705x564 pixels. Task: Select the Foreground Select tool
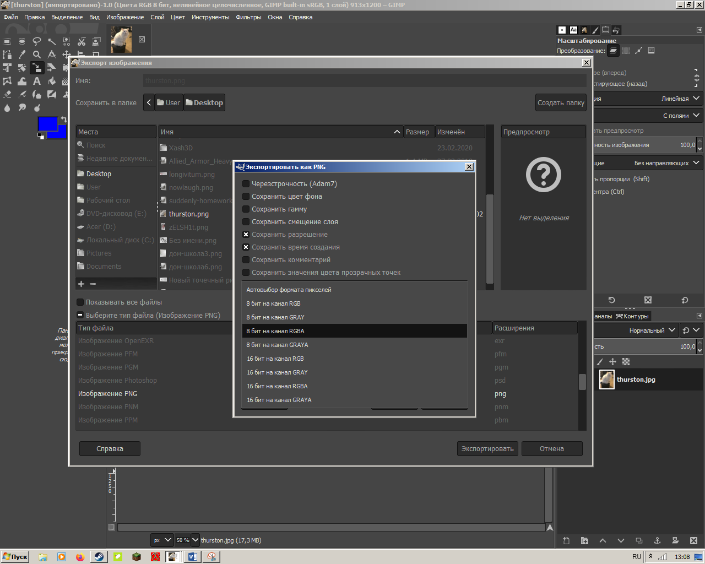click(x=96, y=41)
